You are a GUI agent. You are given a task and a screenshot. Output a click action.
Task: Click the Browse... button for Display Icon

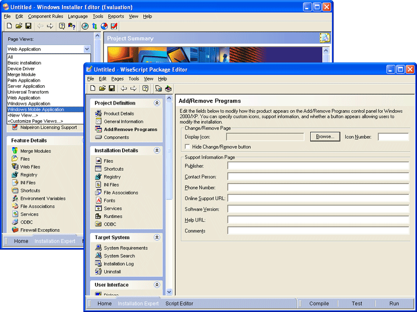[325, 137]
